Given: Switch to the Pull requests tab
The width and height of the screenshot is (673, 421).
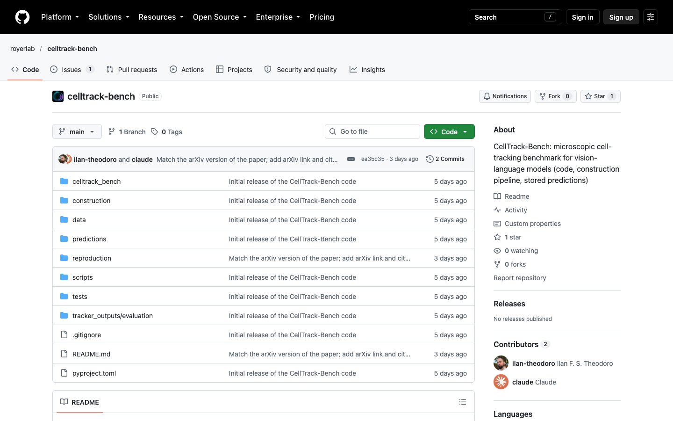Looking at the screenshot, I should 132,69.
